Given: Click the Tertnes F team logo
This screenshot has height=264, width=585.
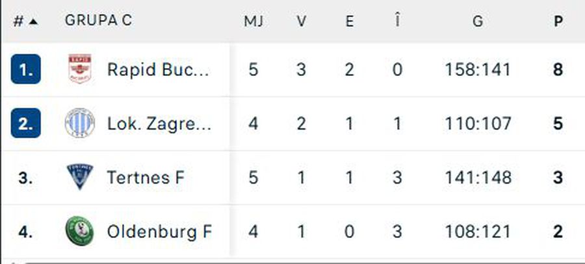Looking at the screenshot, I should point(80,177).
